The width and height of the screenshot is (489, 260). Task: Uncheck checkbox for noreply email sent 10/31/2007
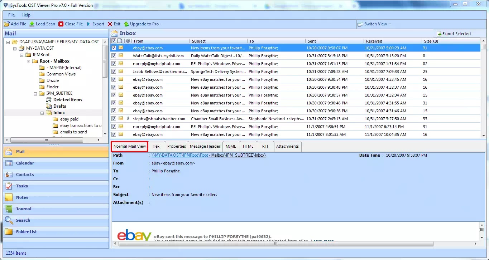point(114,64)
